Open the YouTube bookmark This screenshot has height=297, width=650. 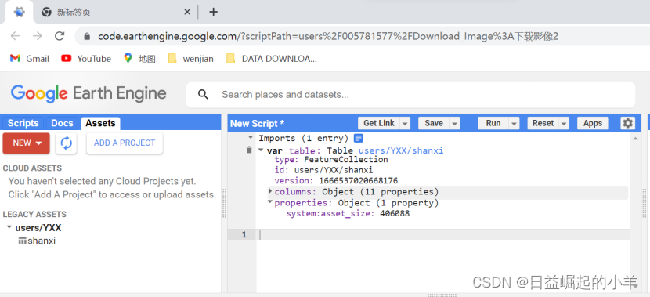(86, 59)
